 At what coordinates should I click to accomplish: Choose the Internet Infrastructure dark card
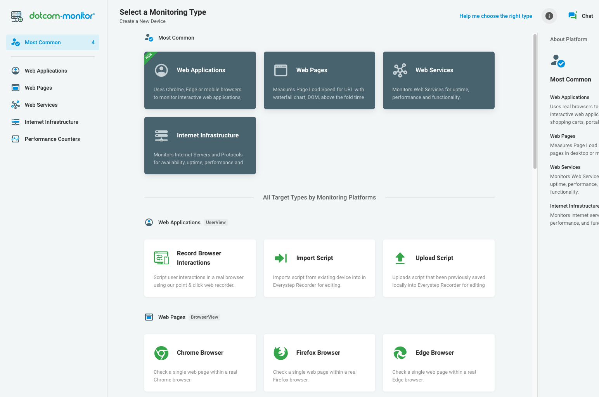[200, 146]
